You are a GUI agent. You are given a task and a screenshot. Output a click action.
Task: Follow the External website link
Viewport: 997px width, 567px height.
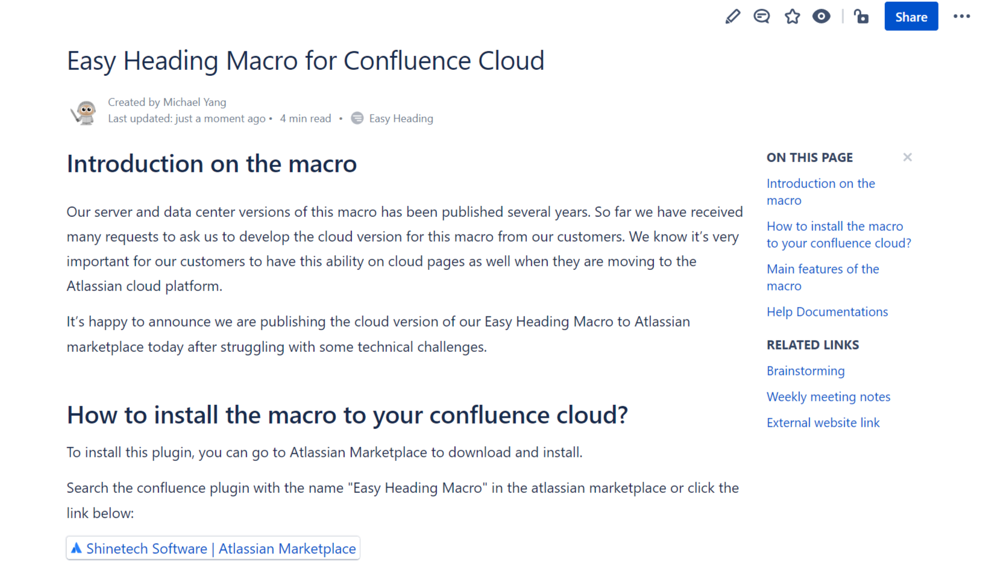[x=823, y=422]
